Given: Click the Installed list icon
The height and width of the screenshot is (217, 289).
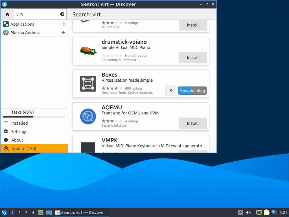Looking at the screenshot, I should [x=6, y=123].
